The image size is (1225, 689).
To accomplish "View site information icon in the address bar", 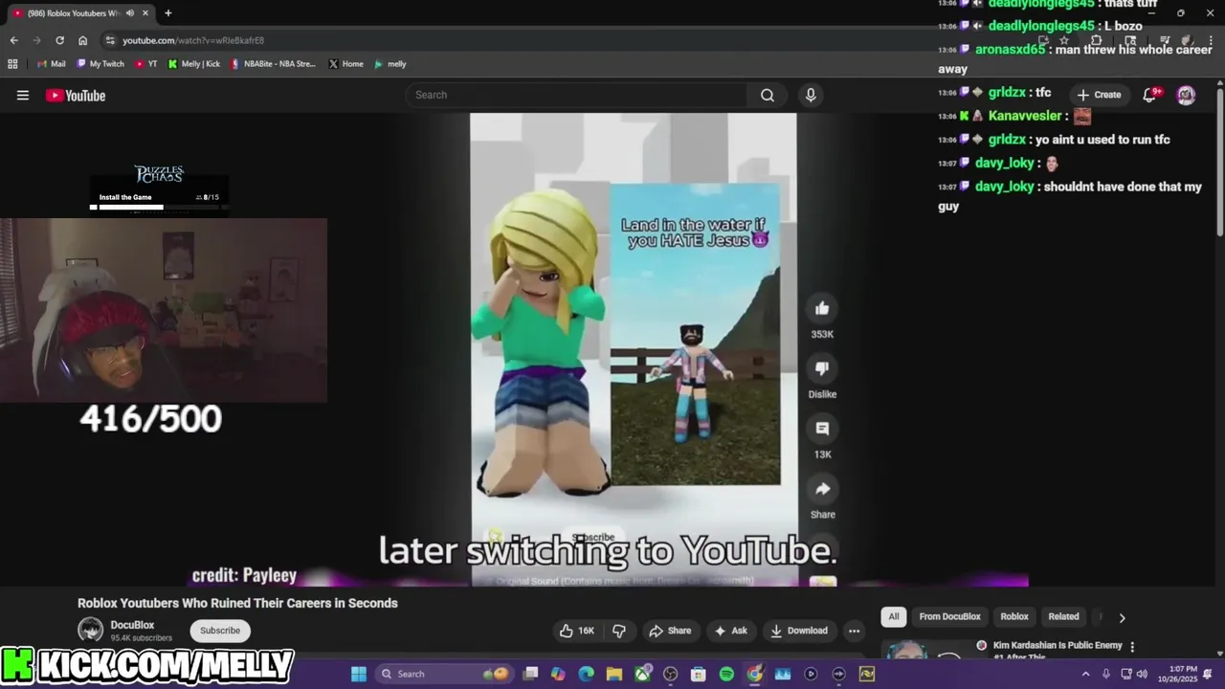I will (110, 40).
